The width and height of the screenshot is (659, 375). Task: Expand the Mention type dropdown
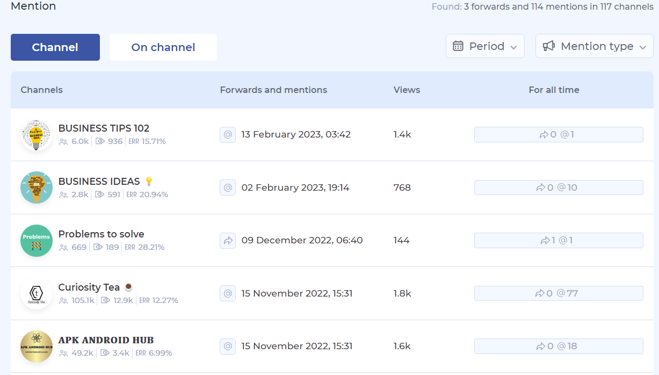(595, 46)
